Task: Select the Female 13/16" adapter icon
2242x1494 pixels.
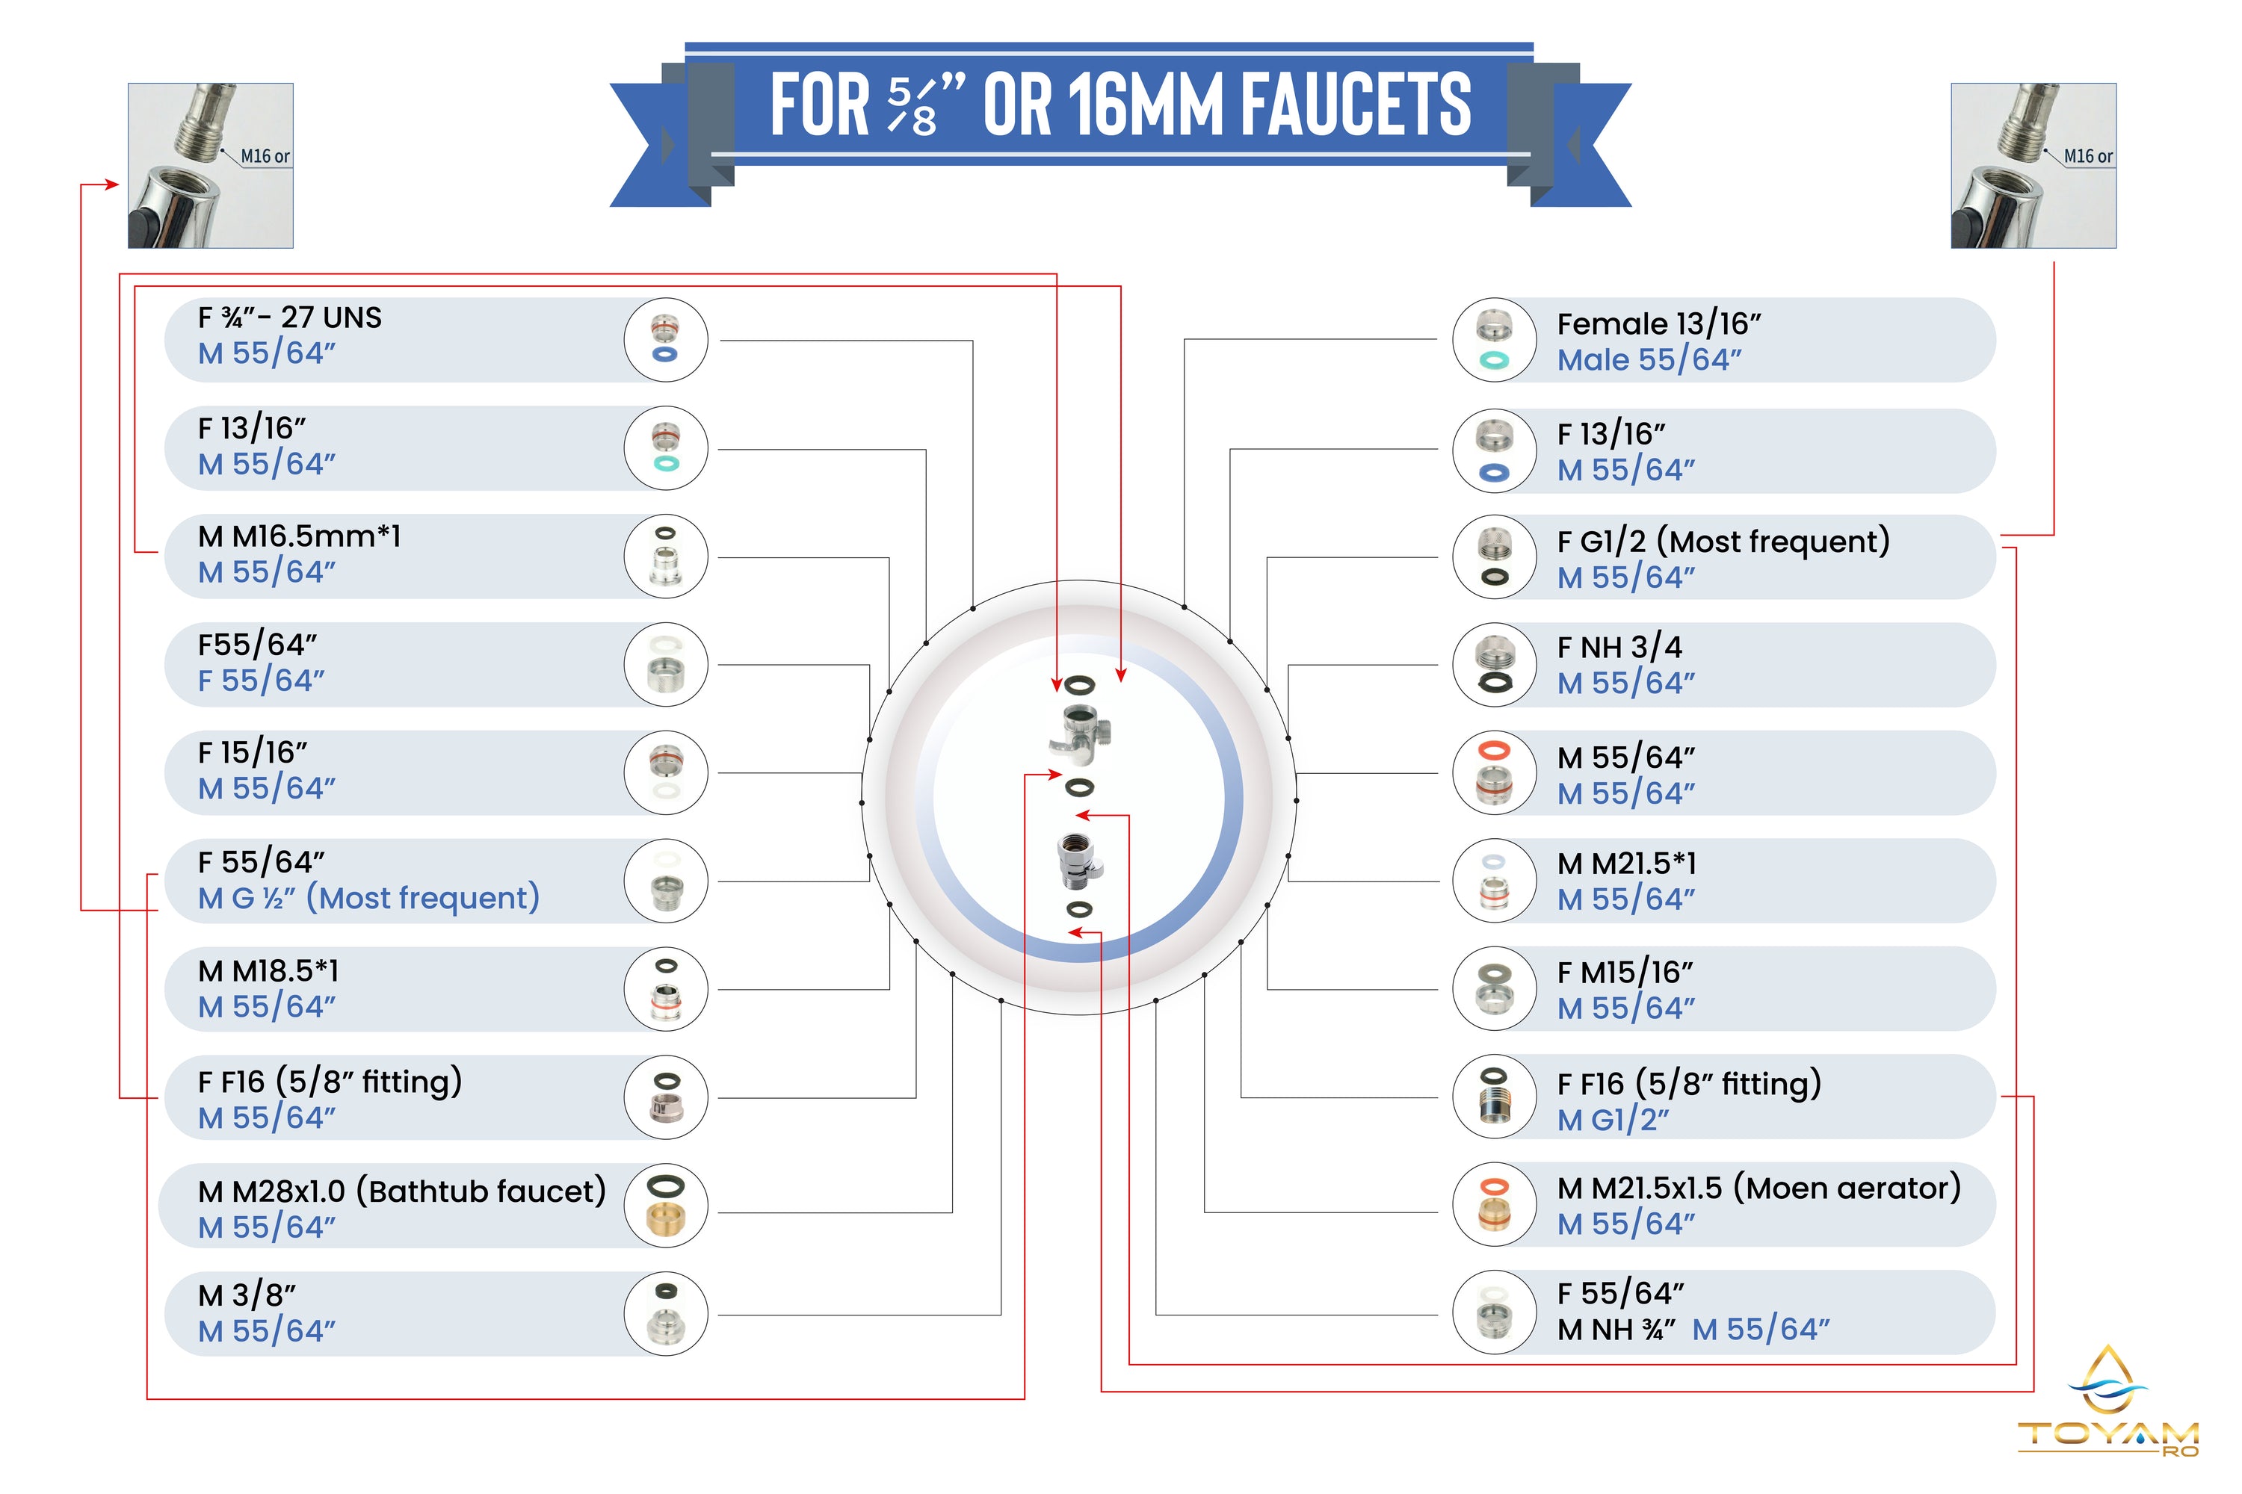Action: (1494, 340)
